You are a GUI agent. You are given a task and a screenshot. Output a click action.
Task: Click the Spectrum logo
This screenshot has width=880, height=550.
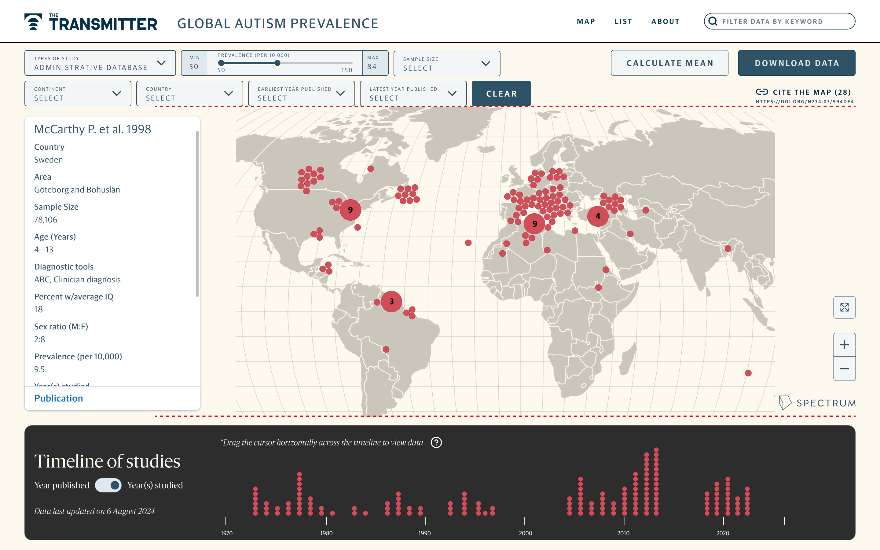tap(817, 403)
